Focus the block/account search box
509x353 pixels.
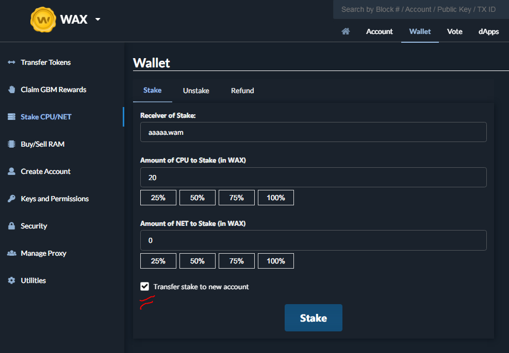click(x=421, y=9)
